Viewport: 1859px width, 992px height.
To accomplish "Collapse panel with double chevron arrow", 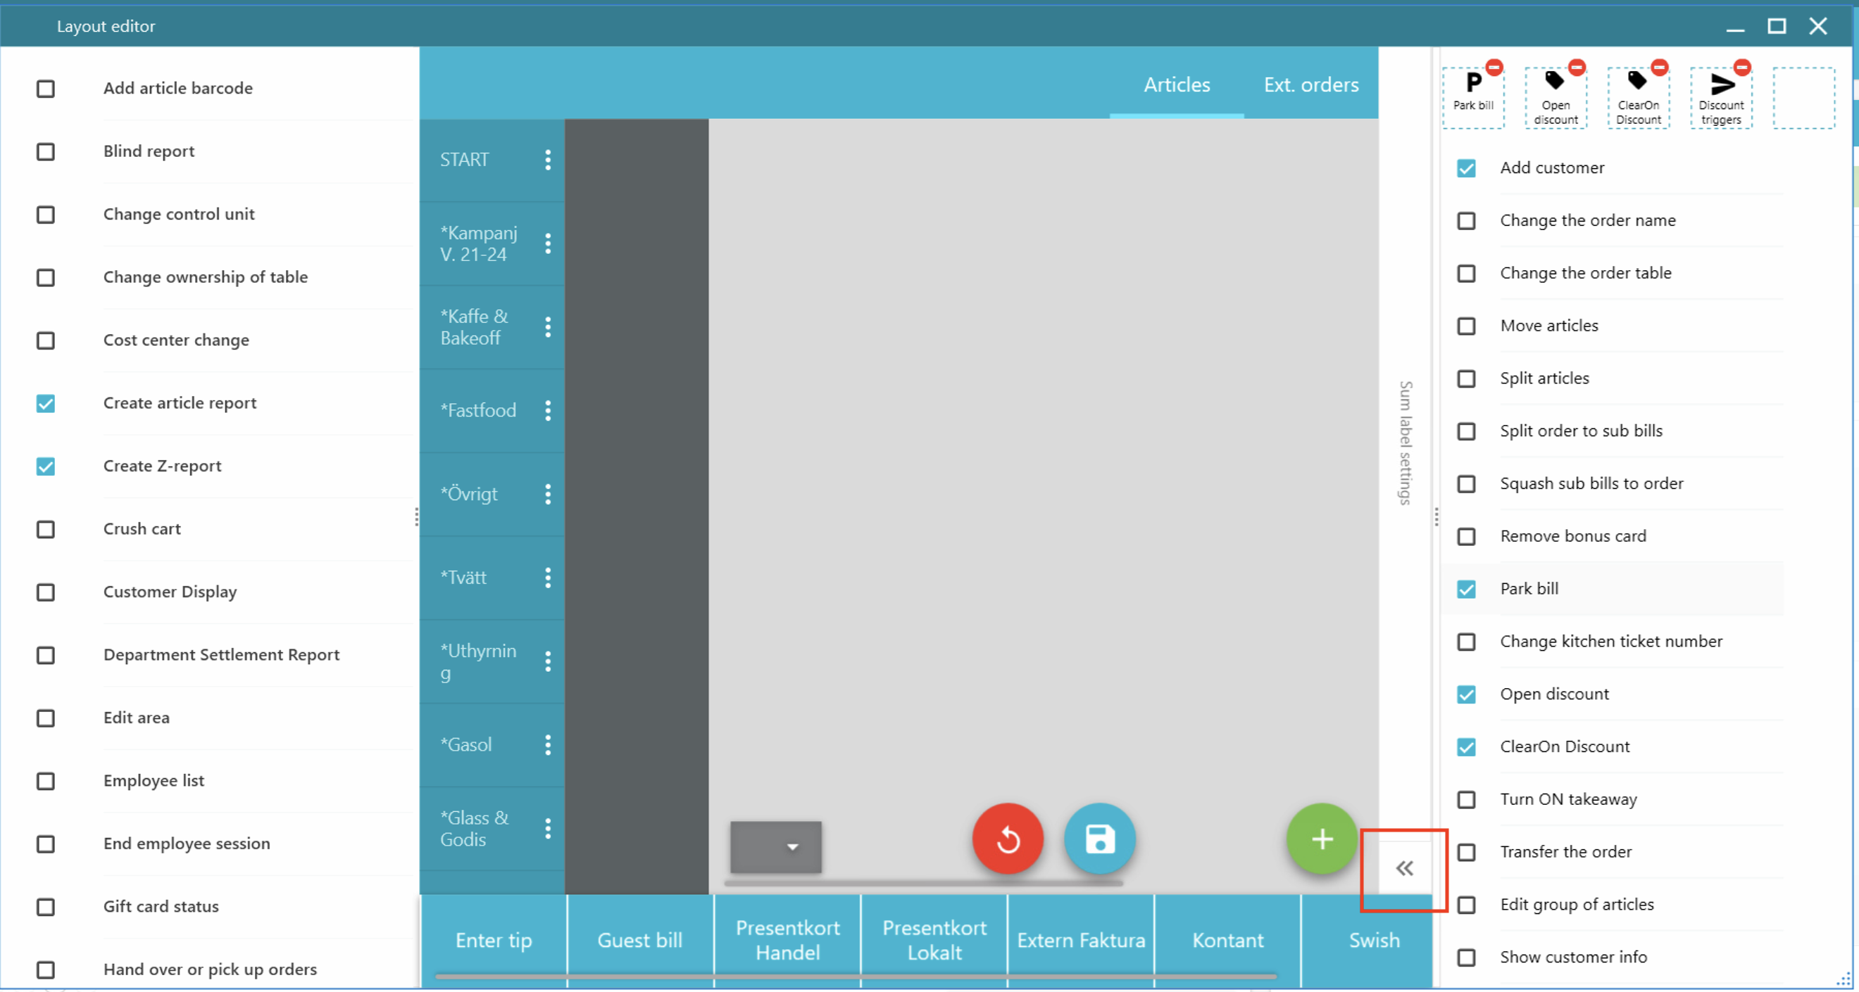I will point(1403,868).
